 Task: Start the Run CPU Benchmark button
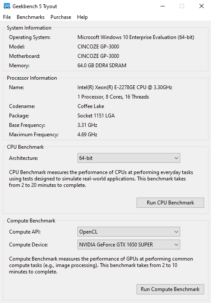point(170,203)
